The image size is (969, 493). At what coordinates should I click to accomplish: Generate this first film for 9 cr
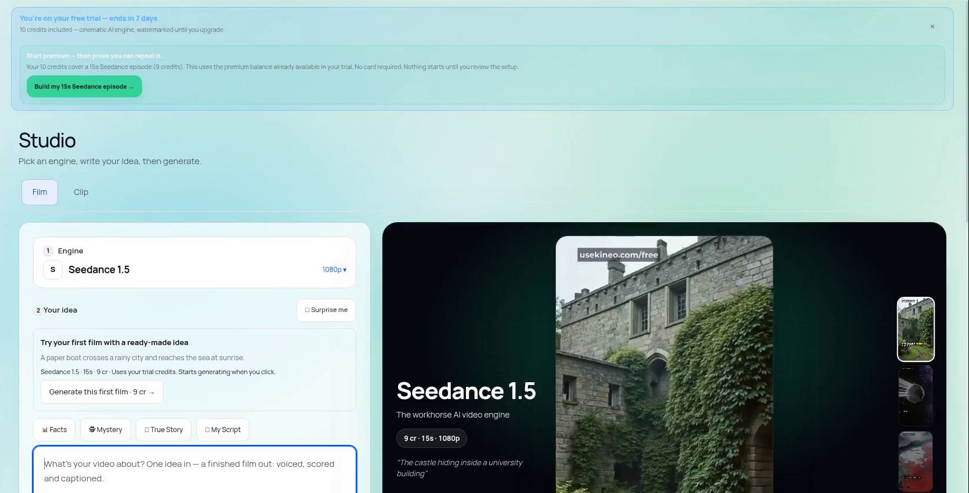[102, 392]
